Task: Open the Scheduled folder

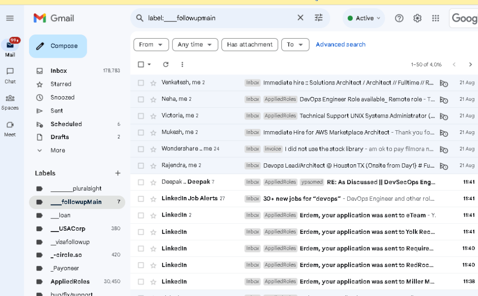Action: pyautogui.click(x=78, y=124)
